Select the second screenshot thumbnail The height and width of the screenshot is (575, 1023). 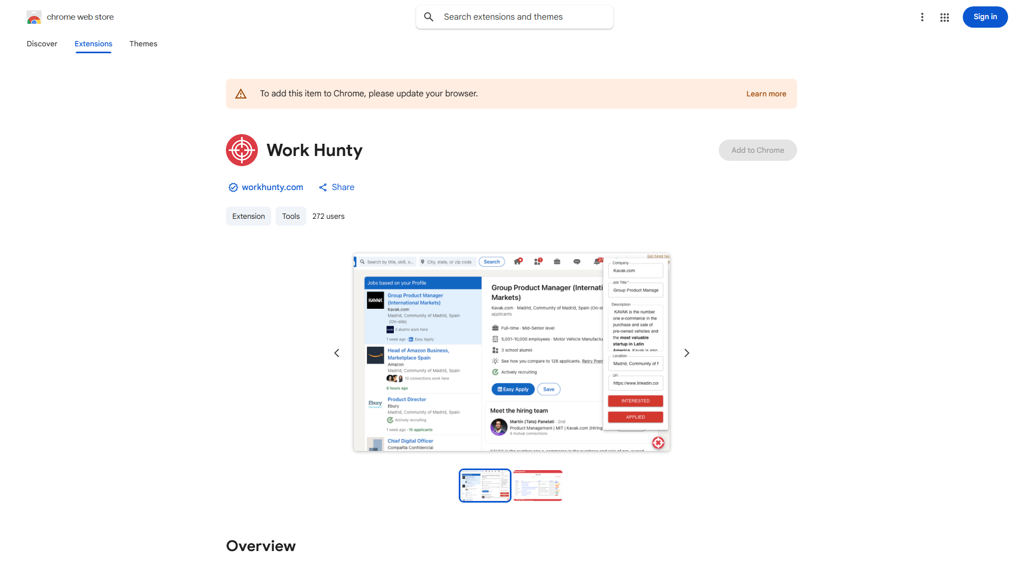[x=538, y=485]
